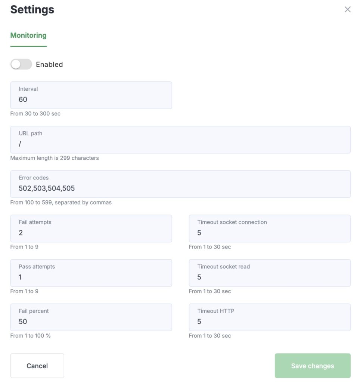The width and height of the screenshot is (363, 382).
Task: Click the Enabled label text
Action: (x=49, y=65)
